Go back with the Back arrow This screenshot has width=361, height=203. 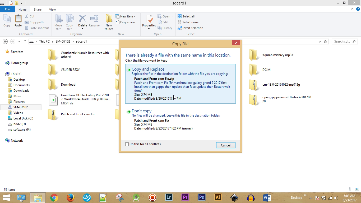pyautogui.click(x=5, y=41)
